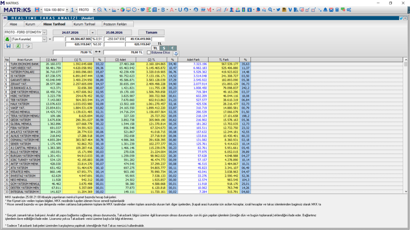Switch to the Kurum tab

point(30,24)
